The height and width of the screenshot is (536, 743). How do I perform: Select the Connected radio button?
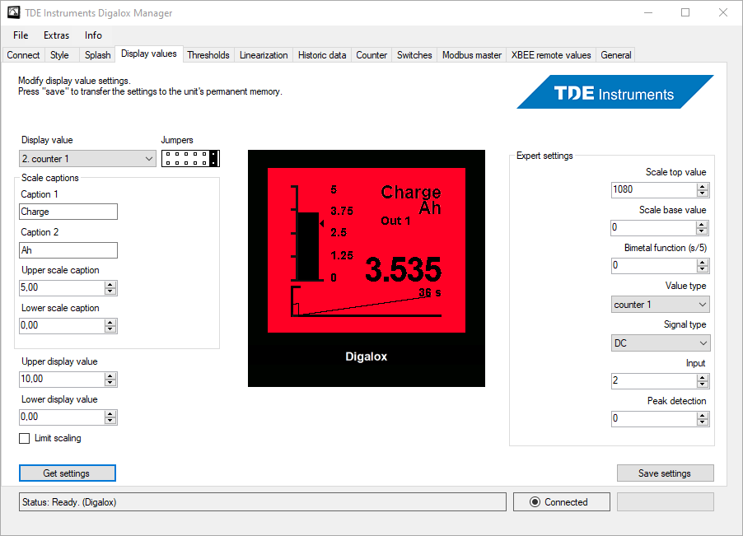point(535,502)
